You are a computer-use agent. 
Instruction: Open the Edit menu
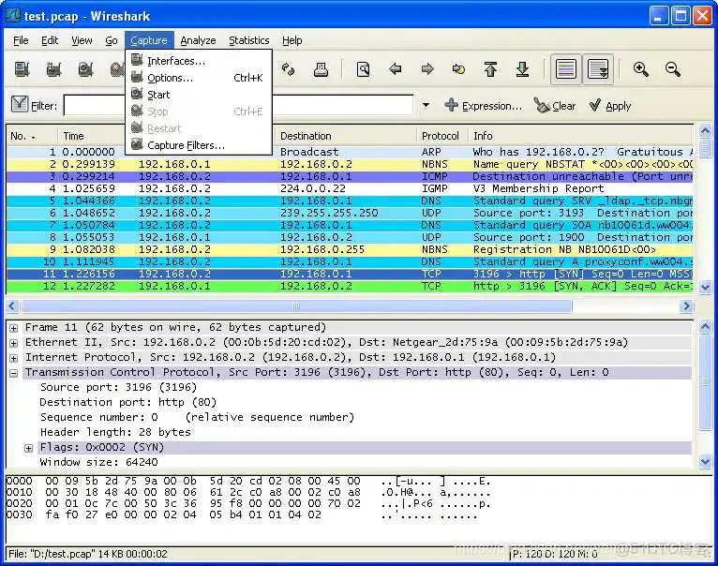tap(50, 40)
